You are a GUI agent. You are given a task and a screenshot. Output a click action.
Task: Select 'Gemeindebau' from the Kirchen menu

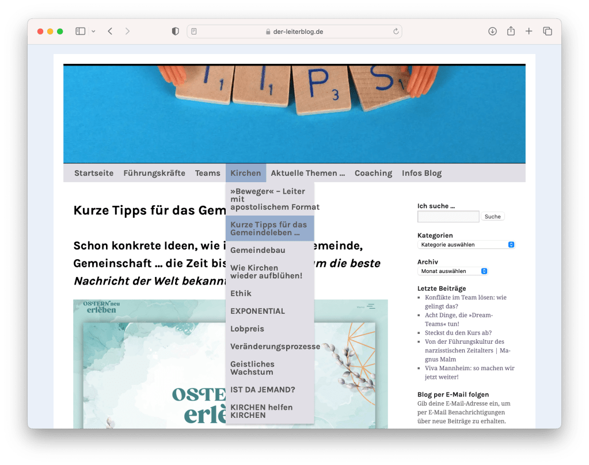point(257,251)
